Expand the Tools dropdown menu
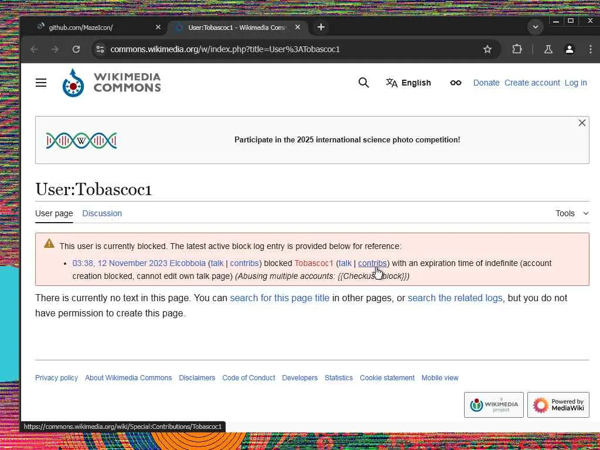This screenshot has width=600, height=450. (x=572, y=213)
